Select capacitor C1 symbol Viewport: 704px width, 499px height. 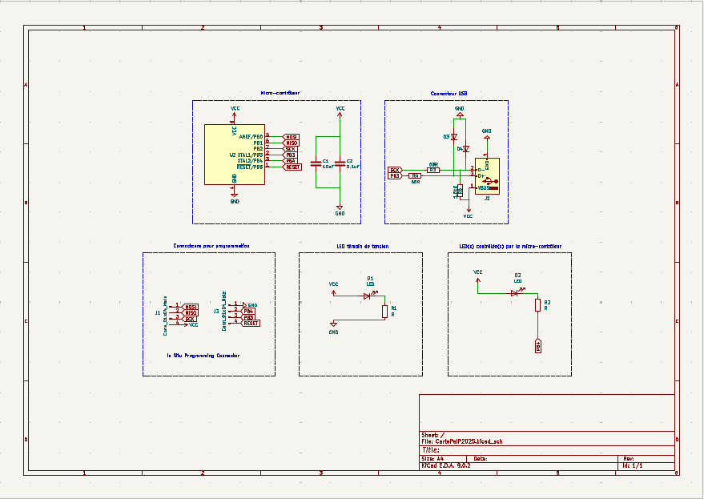[x=316, y=163]
